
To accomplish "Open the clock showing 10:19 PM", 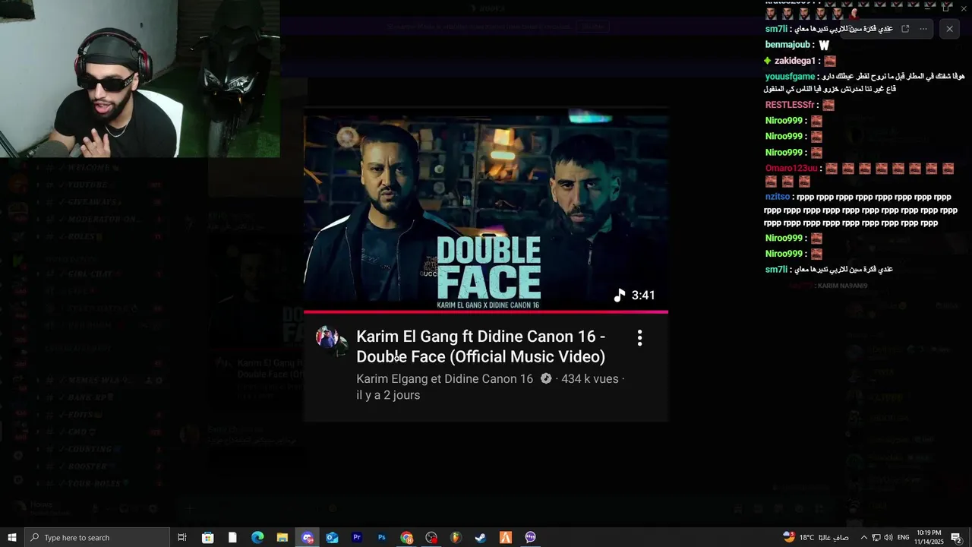I will 929,537.
